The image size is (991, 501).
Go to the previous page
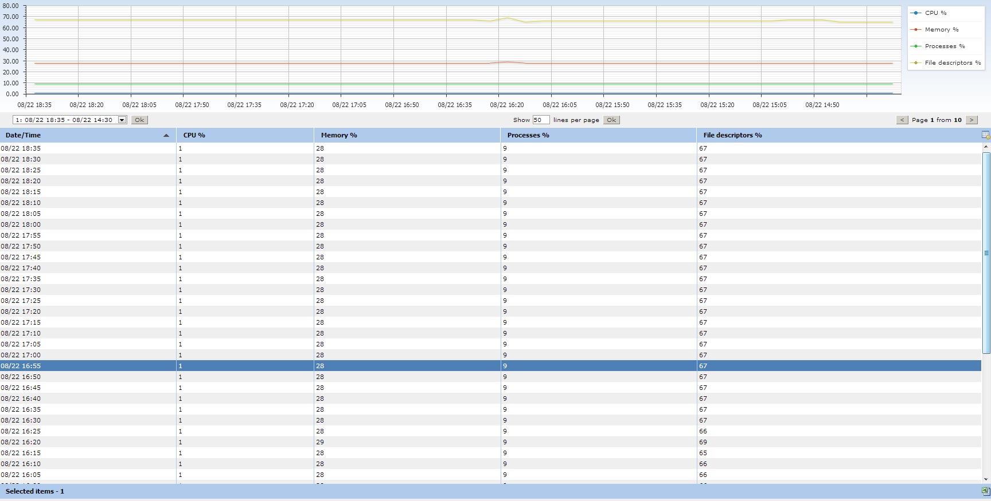point(902,120)
